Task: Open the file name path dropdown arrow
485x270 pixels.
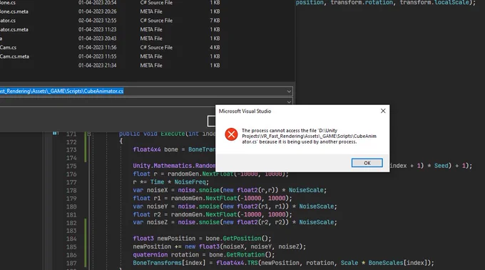Action: pos(289,91)
